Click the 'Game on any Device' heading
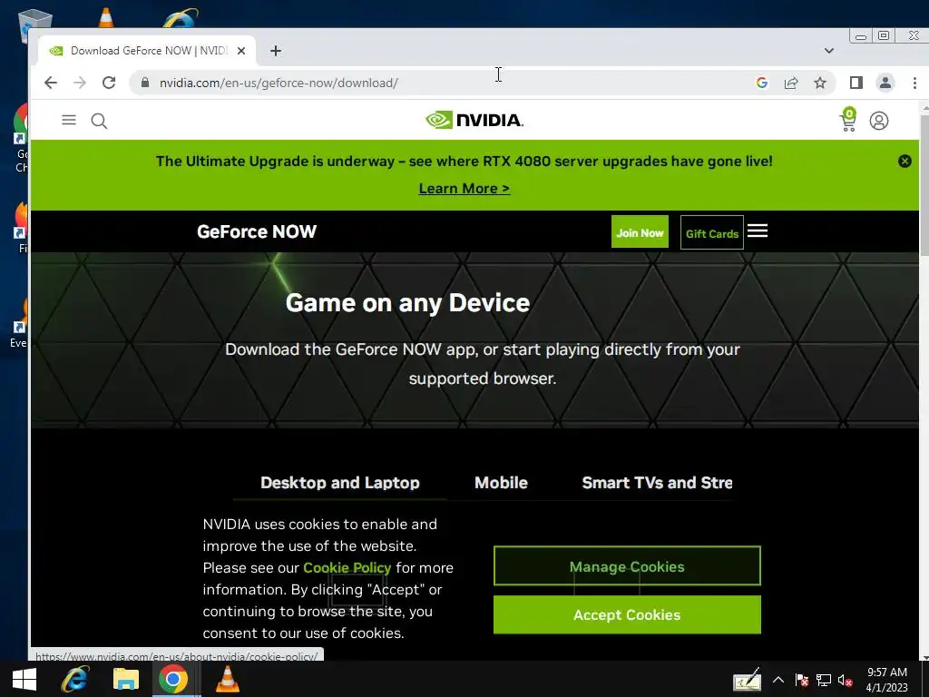Image resolution: width=929 pixels, height=697 pixels. [x=407, y=303]
